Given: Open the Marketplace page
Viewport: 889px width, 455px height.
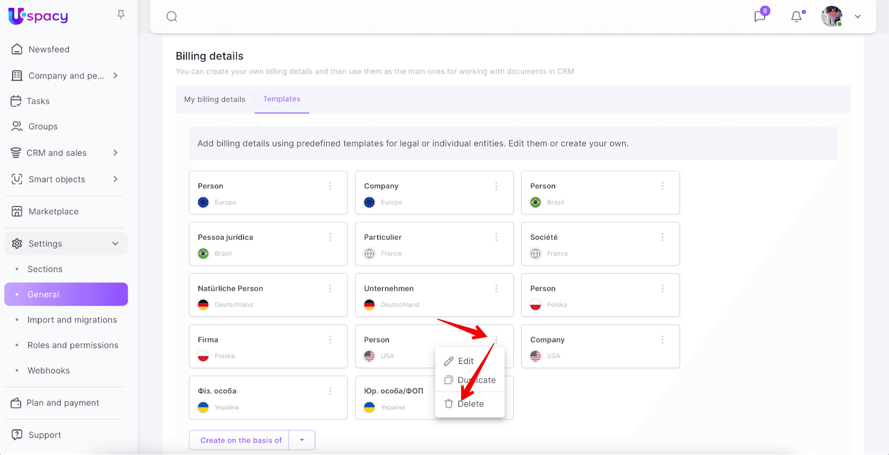Looking at the screenshot, I should pos(53,211).
